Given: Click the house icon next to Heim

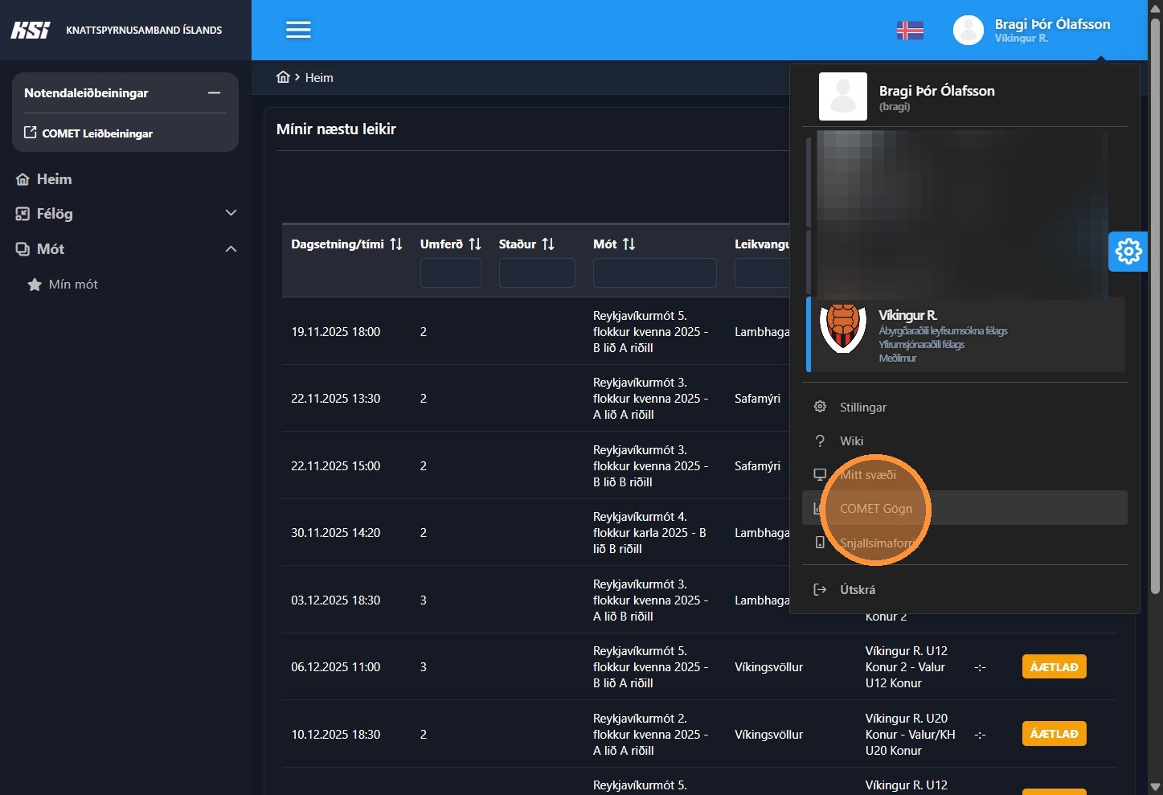Looking at the screenshot, I should click(23, 179).
